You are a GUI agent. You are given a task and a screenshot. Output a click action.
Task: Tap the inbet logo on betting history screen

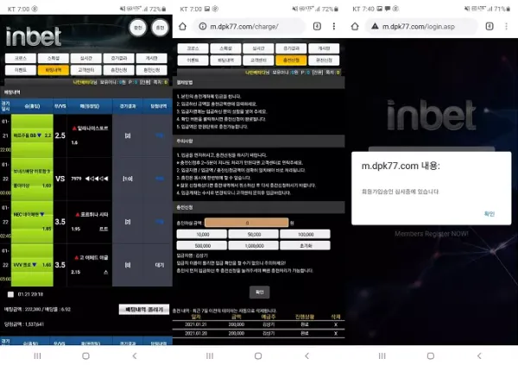pos(34,36)
